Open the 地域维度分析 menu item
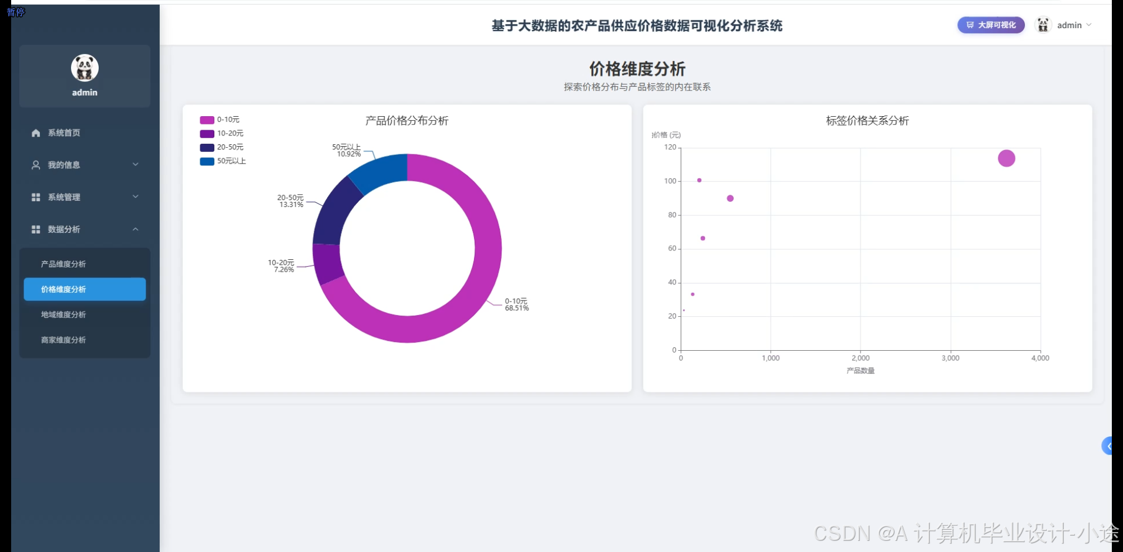The width and height of the screenshot is (1123, 552). point(85,315)
